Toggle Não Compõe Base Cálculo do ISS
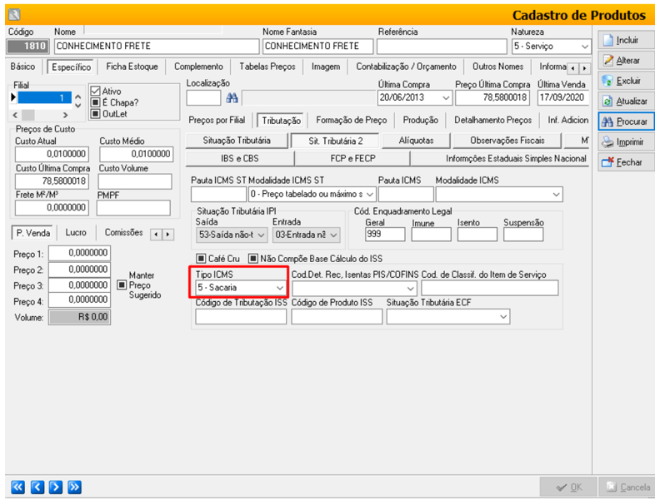660x500 pixels. pyautogui.click(x=253, y=258)
